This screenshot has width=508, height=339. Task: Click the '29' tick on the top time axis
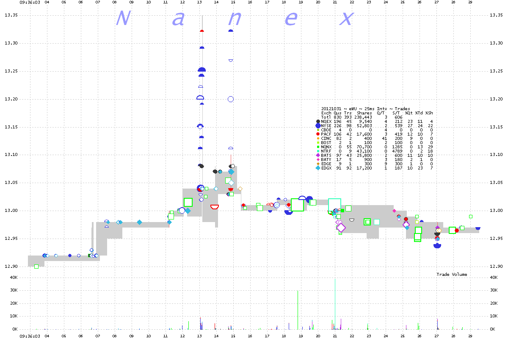point(470,2)
